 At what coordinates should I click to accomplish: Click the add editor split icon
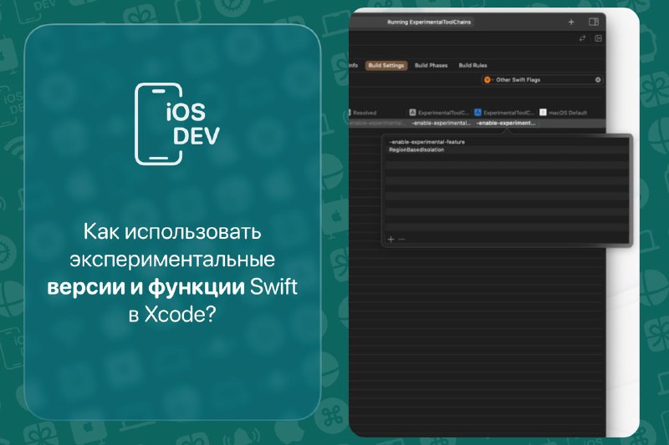598,38
